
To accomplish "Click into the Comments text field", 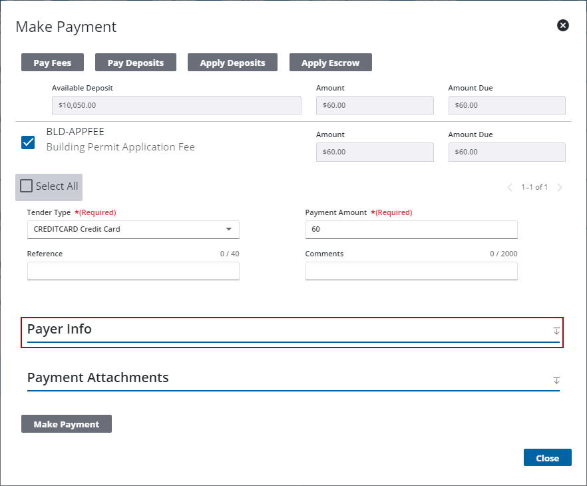I will pos(411,270).
